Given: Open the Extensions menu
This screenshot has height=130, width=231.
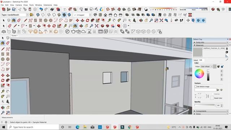Looking at the screenshot, I should [48, 5].
